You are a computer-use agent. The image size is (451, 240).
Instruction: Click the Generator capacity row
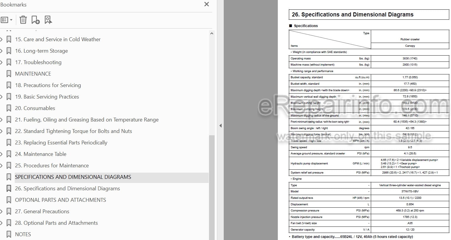click(369, 230)
